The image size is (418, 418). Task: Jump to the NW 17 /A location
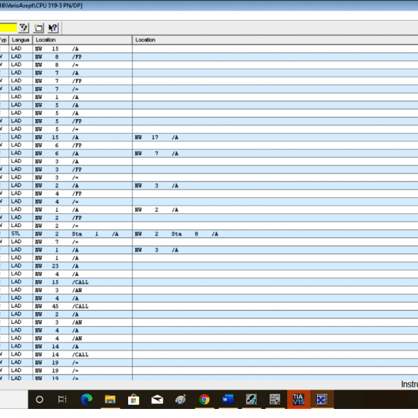point(157,137)
